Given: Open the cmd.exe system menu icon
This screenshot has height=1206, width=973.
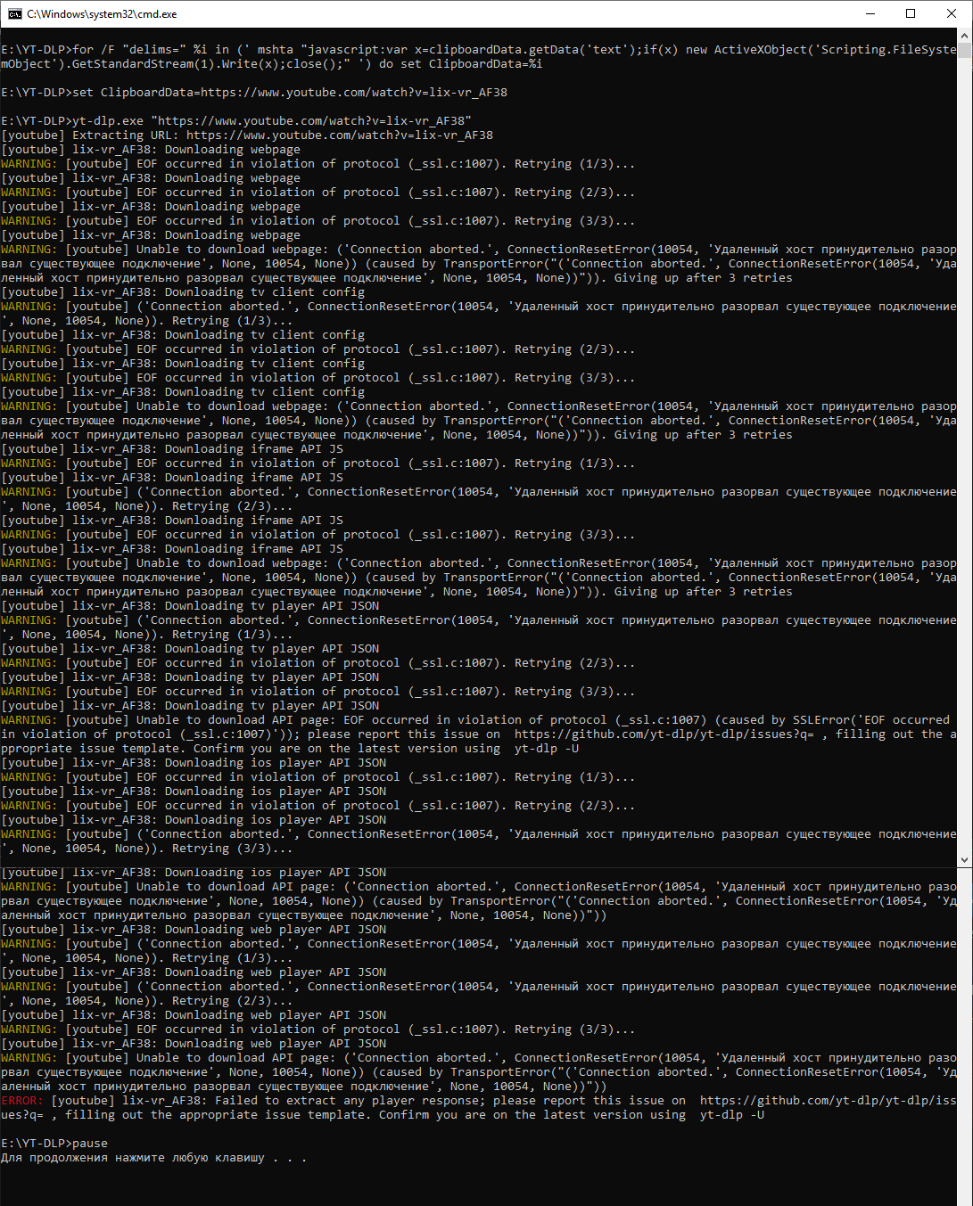Looking at the screenshot, I should click(x=14, y=13).
